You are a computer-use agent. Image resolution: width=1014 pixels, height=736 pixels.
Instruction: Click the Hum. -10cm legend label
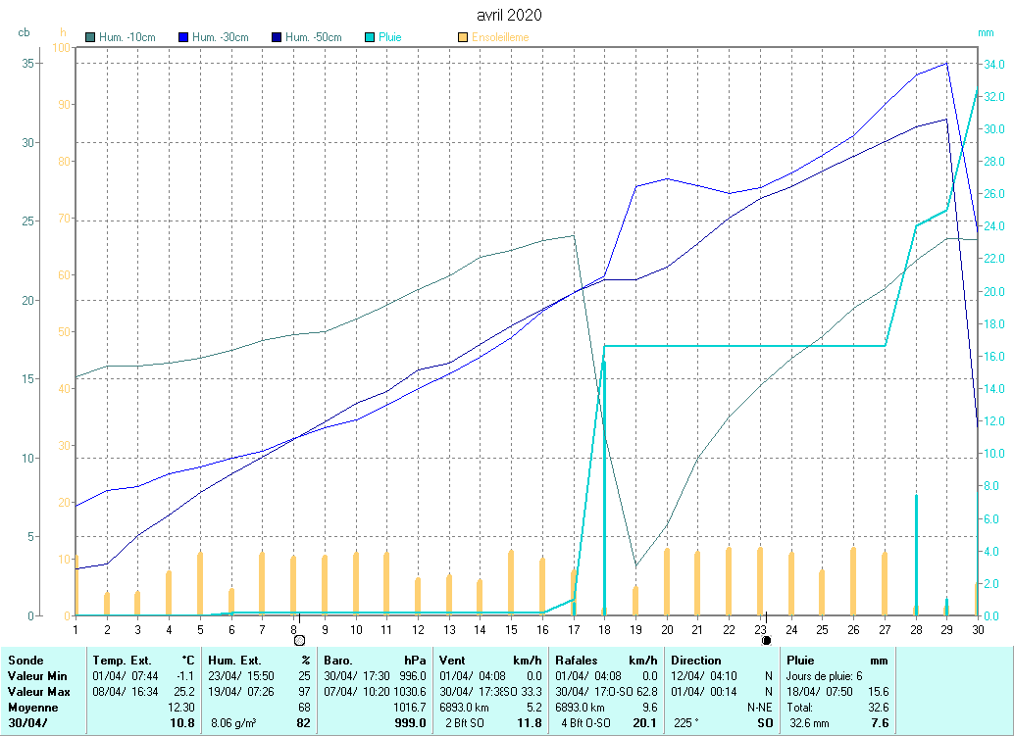click(127, 37)
